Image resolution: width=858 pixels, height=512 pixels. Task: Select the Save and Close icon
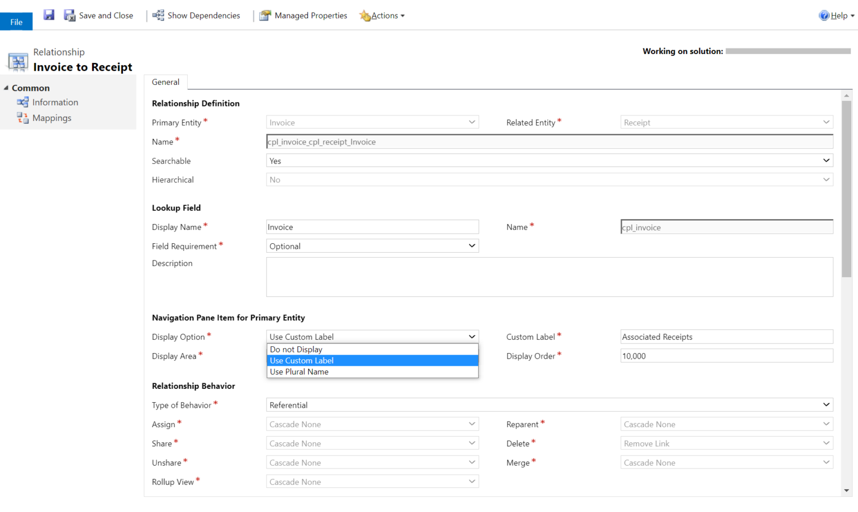69,15
